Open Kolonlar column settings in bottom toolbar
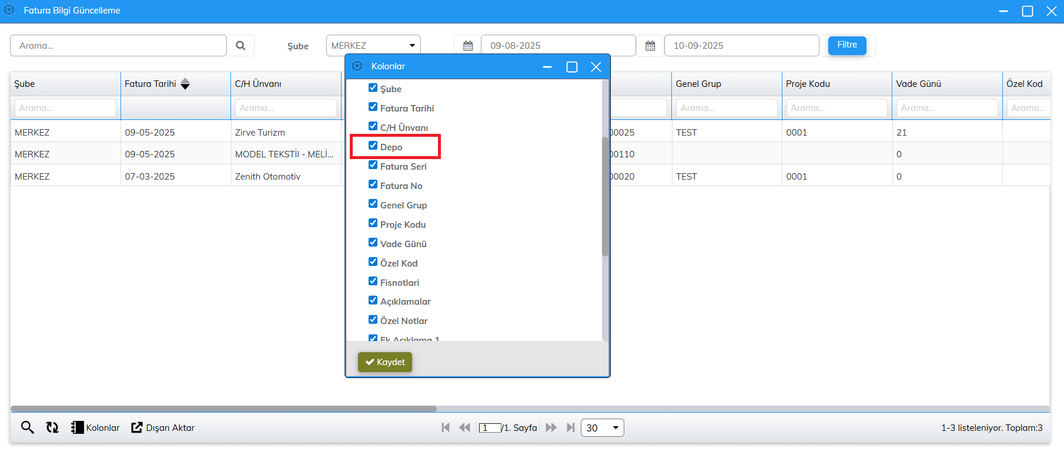The image size is (1064, 462). tap(95, 427)
